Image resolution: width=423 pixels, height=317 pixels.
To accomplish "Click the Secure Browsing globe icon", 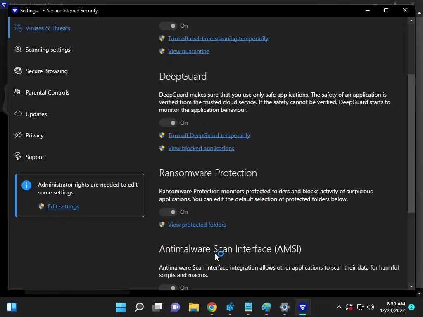I will point(18,71).
